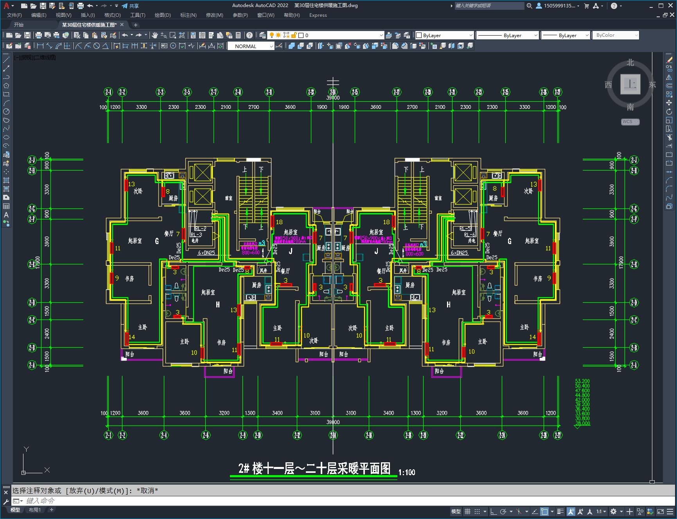Select the Arc Length dimension tool
This screenshot has width=677, height=519.
58,46
